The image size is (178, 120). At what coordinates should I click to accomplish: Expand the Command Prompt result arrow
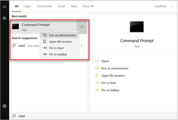81,27
